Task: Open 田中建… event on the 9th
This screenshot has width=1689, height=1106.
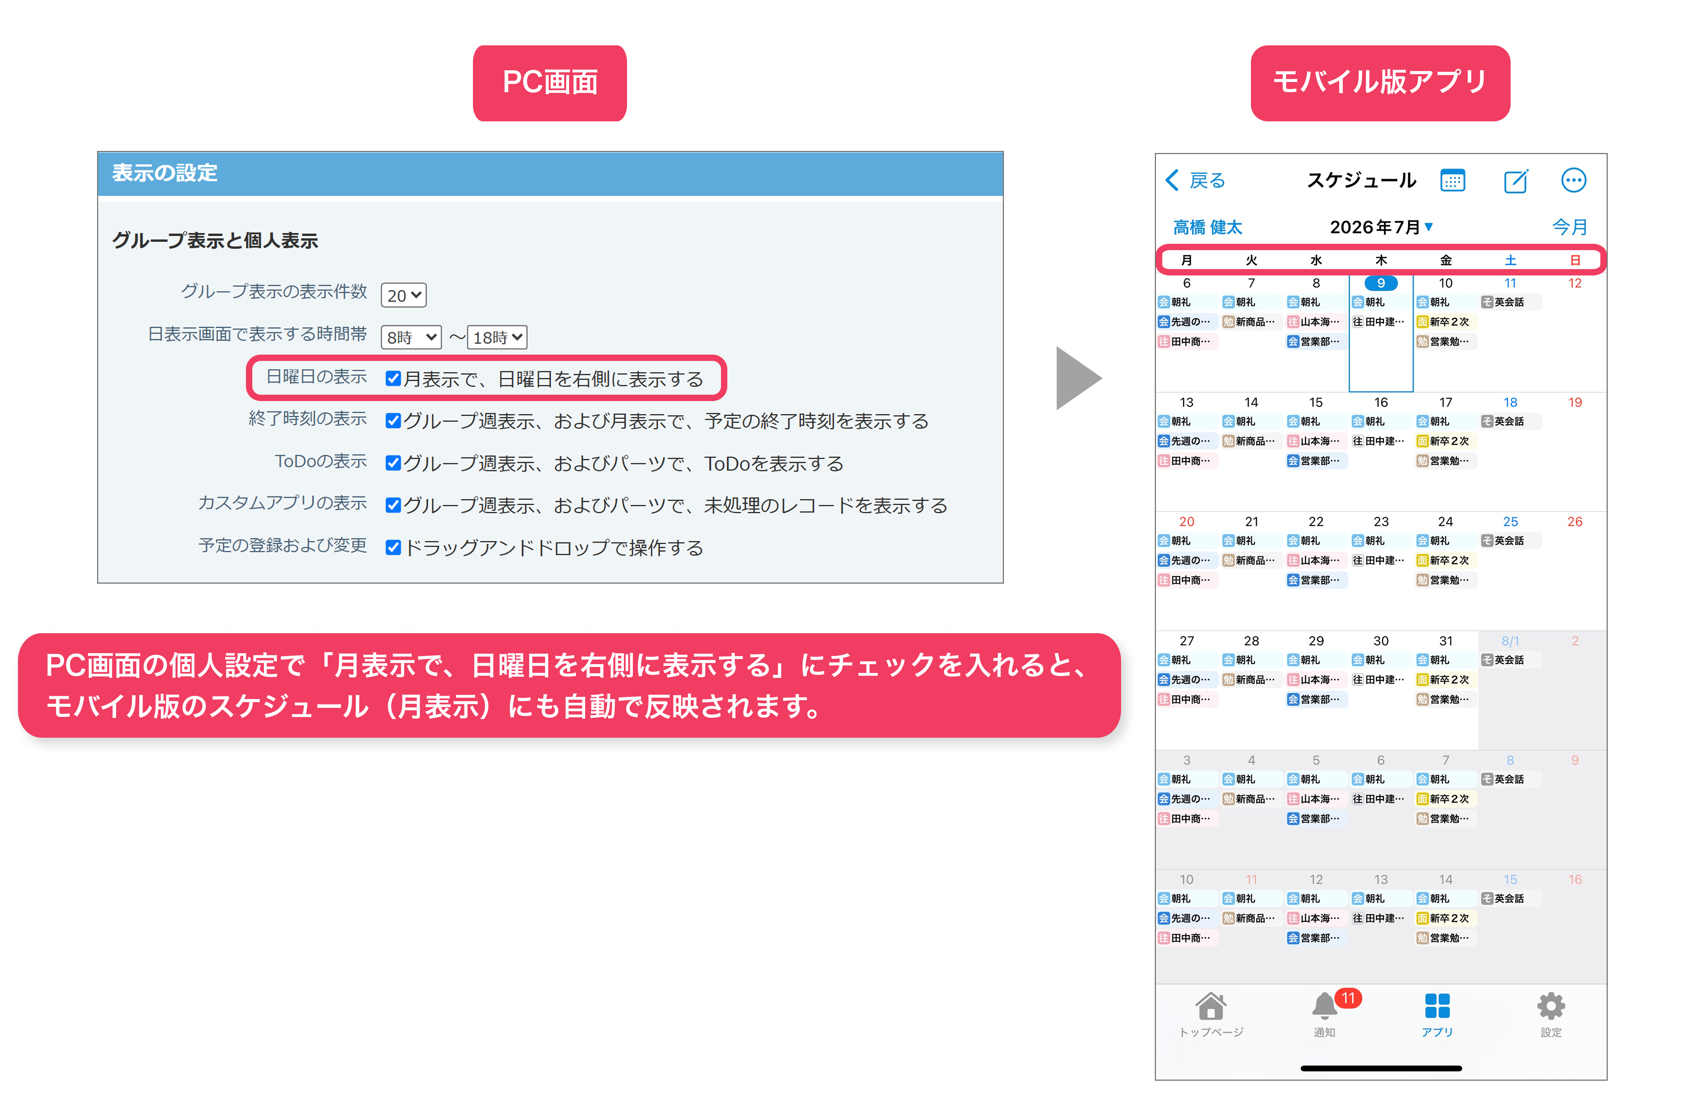Action: tap(1381, 322)
